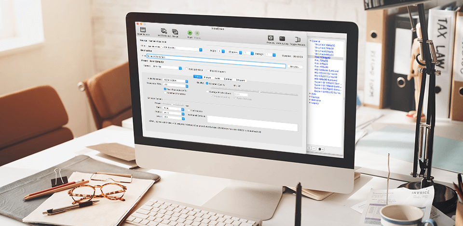Select the "Super HQ 720p30" preset row
Screen dimensions: 463x226
(x=328, y=86)
